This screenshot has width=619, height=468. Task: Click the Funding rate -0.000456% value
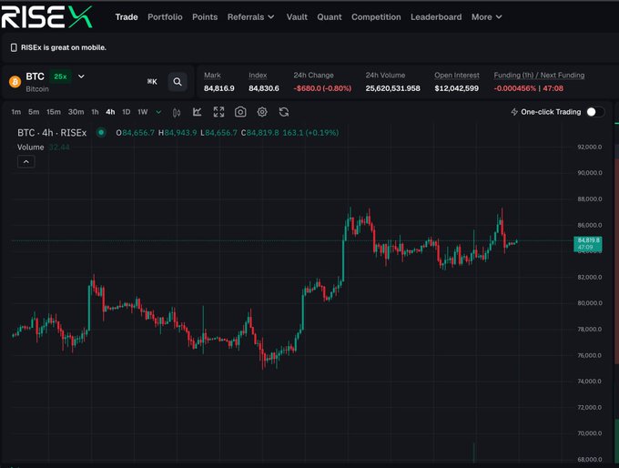[515, 88]
